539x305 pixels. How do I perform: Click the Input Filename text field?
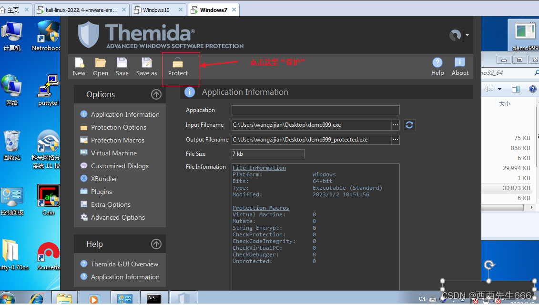coord(311,125)
